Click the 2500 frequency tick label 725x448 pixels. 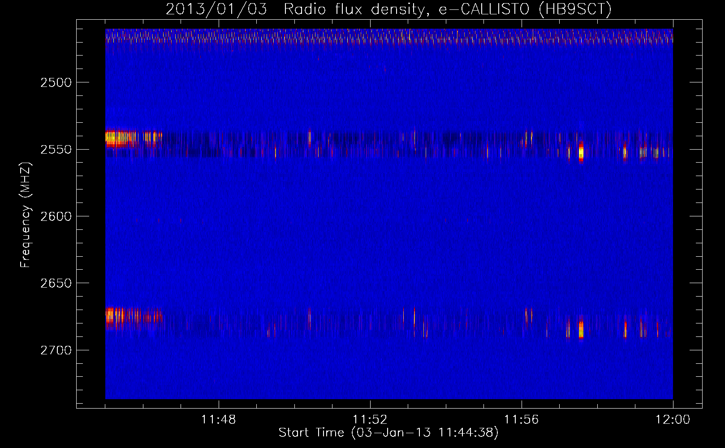coord(56,82)
